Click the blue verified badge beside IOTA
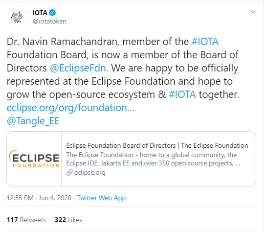This screenshot has height=232, width=265. tap(52, 13)
